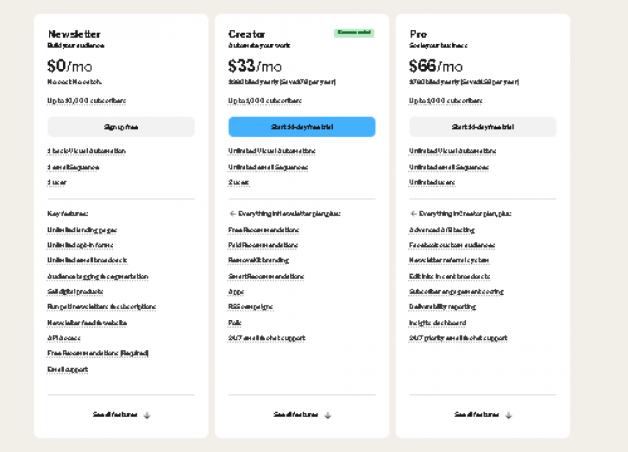Image resolution: width=628 pixels, height=452 pixels.
Task: Start the 14-day free trial on Creator plan
Action: click(301, 126)
